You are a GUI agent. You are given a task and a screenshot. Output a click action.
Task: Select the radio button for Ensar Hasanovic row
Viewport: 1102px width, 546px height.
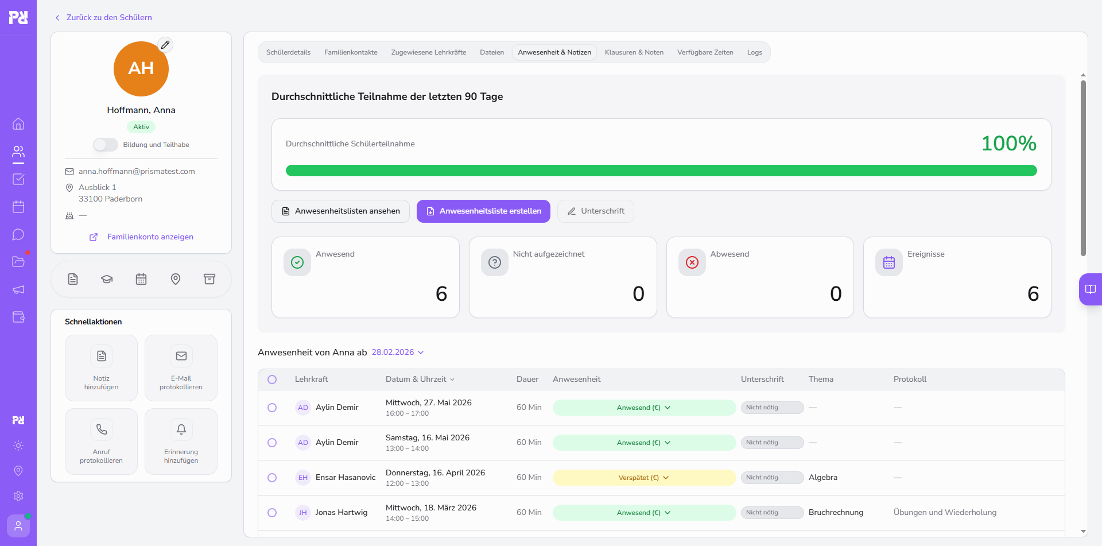[272, 478]
